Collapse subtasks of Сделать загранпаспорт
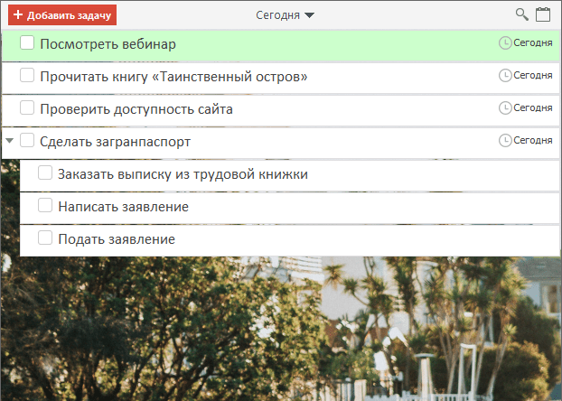The image size is (562, 401). pos(10,141)
